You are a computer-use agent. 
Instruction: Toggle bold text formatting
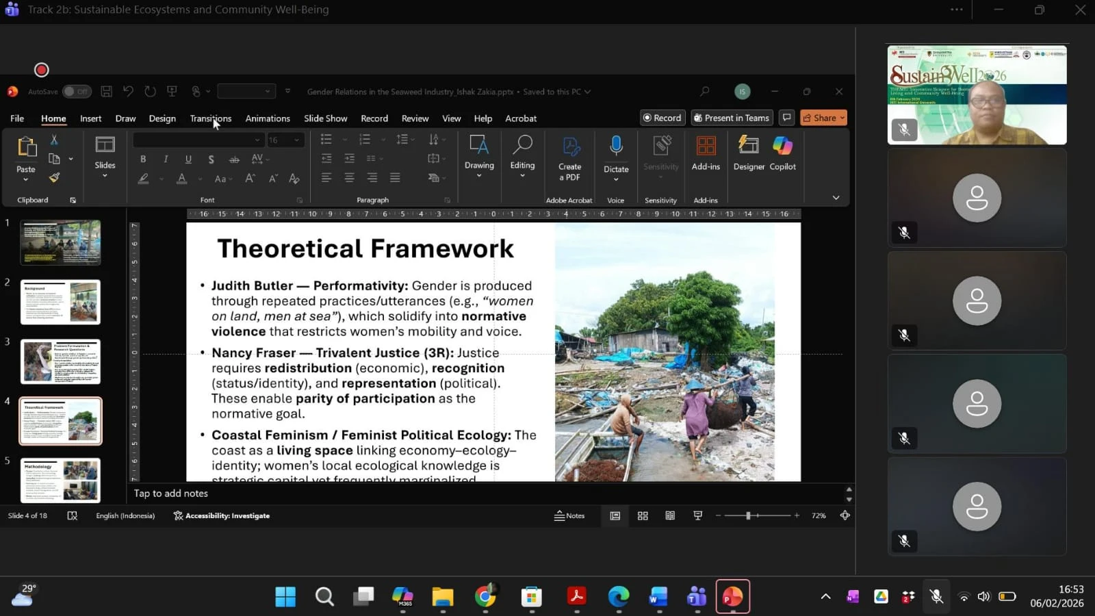coord(143,159)
